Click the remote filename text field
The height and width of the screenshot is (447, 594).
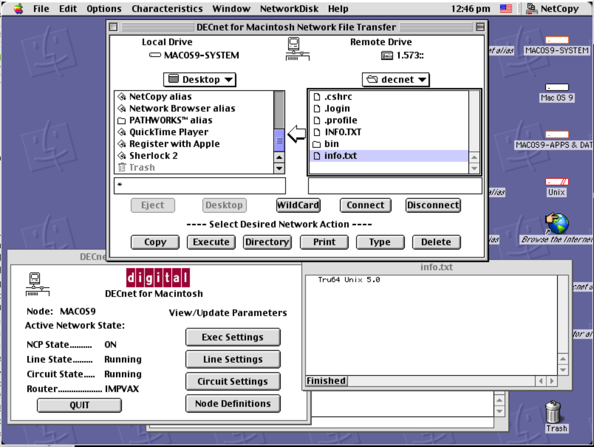(395, 185)
